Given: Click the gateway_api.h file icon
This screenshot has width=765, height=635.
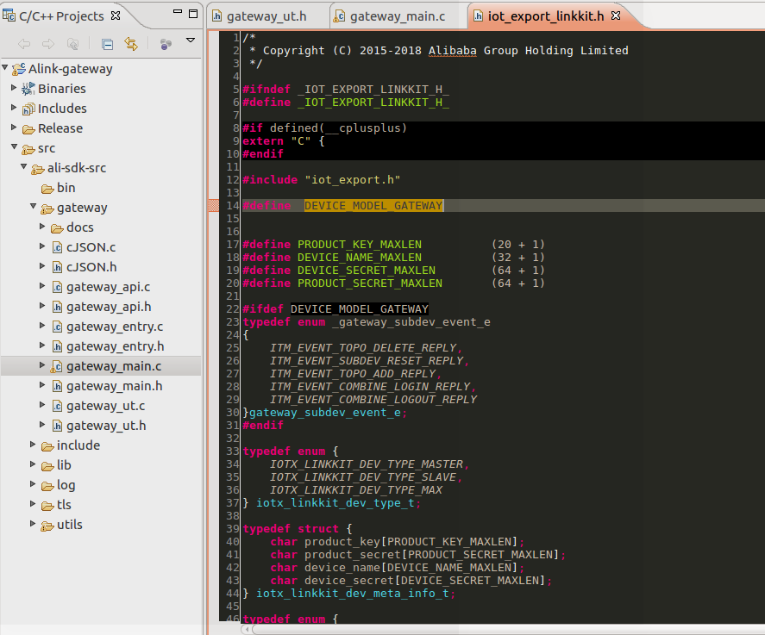Looking at the screenshot, I should tap(57, 307).
